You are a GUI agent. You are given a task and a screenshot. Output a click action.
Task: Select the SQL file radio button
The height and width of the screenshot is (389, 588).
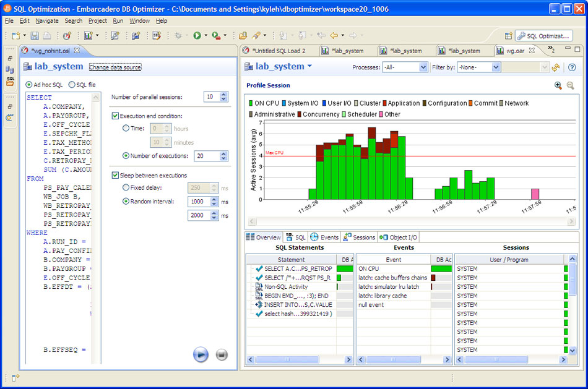72,85
